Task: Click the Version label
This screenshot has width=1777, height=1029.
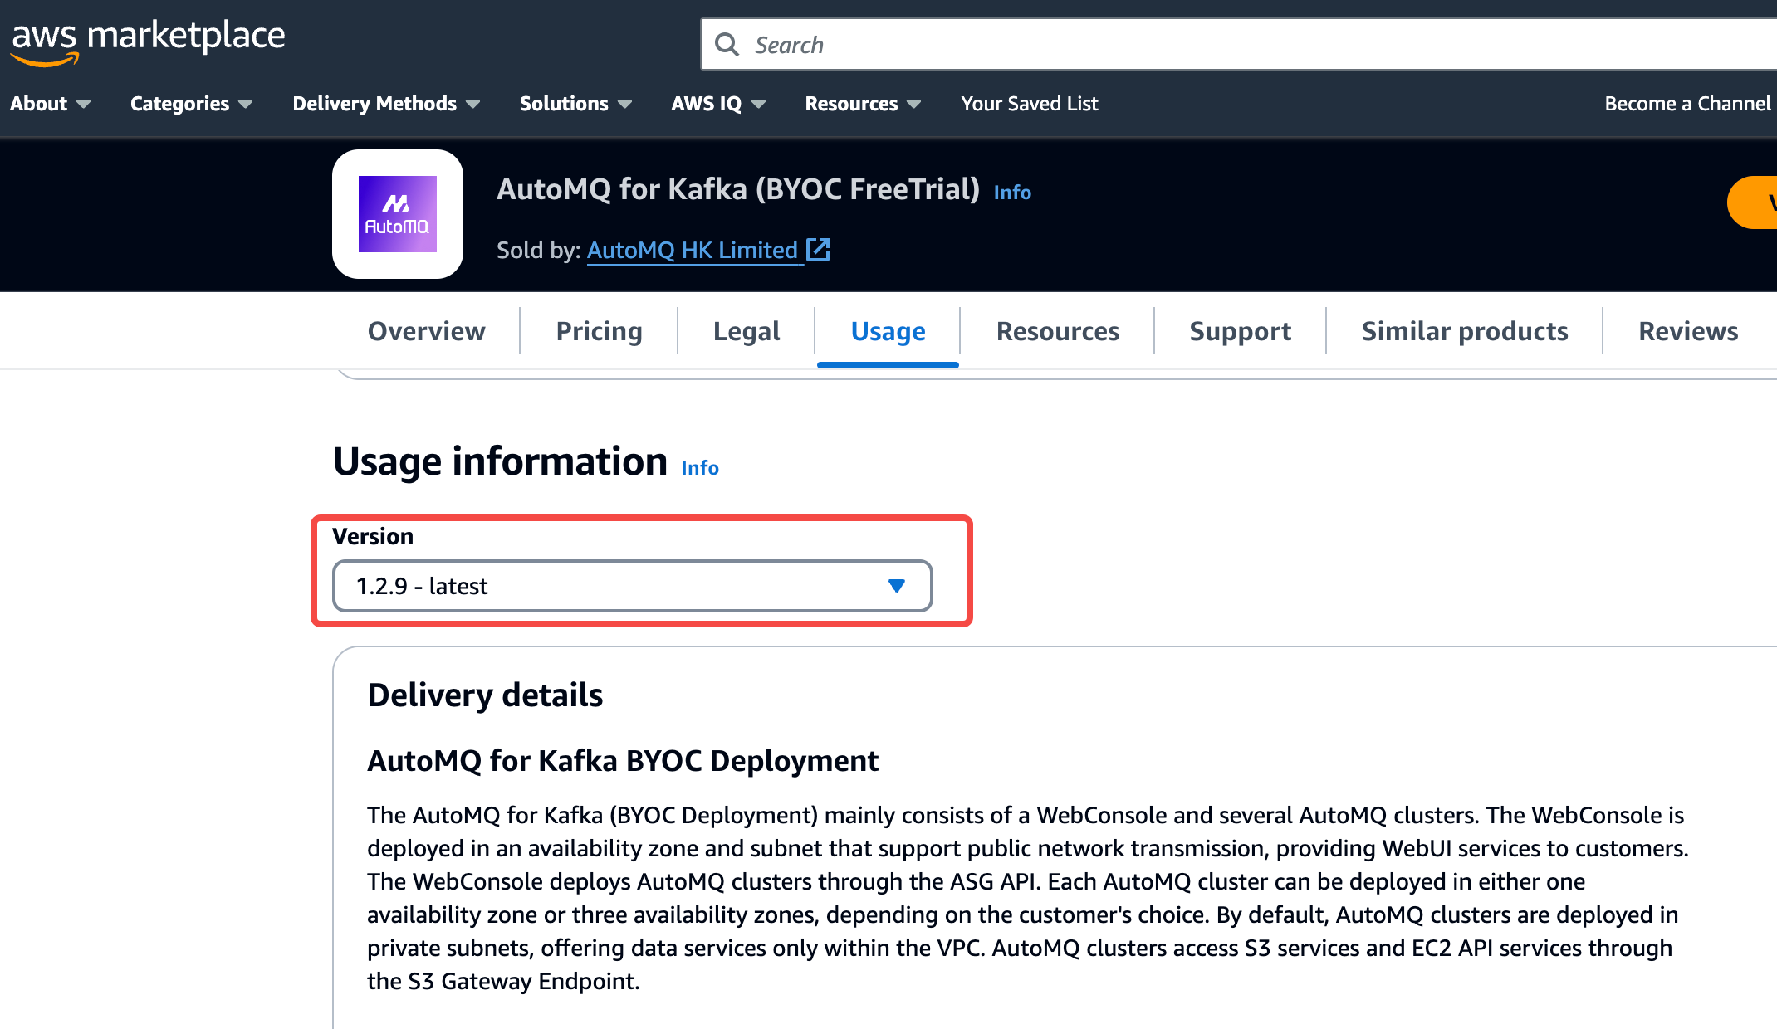Action: [373, 537]
